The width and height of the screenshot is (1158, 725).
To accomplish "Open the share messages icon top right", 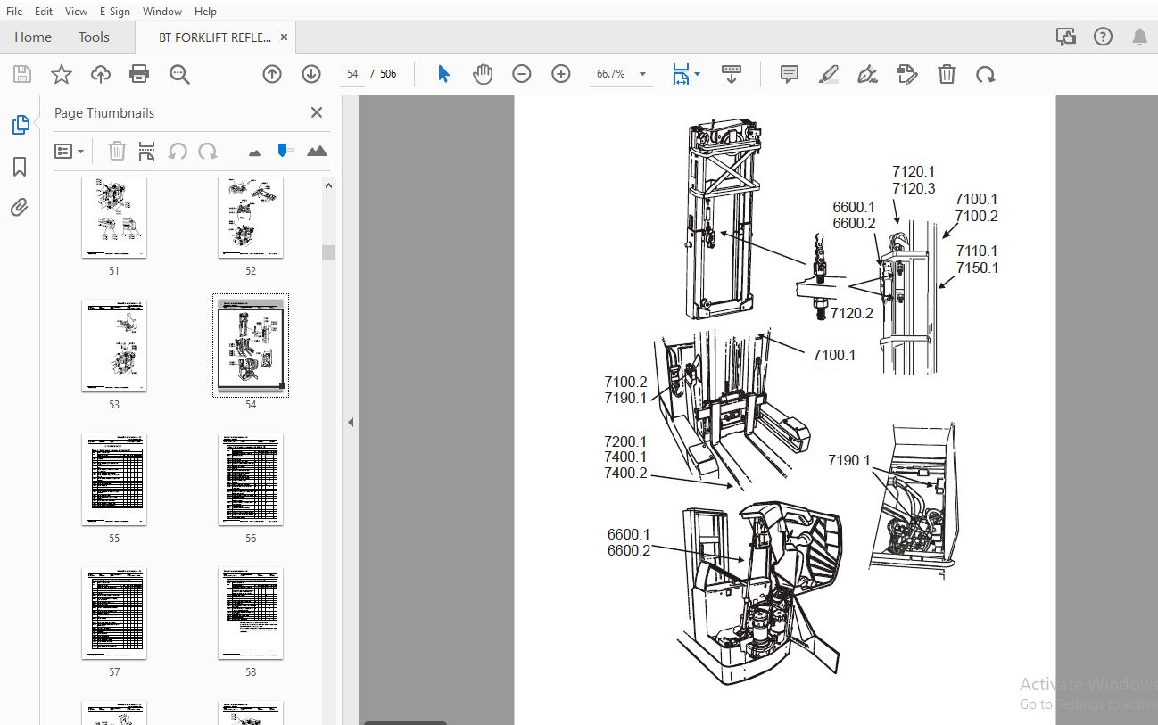I will click(x=1065, y=37).
